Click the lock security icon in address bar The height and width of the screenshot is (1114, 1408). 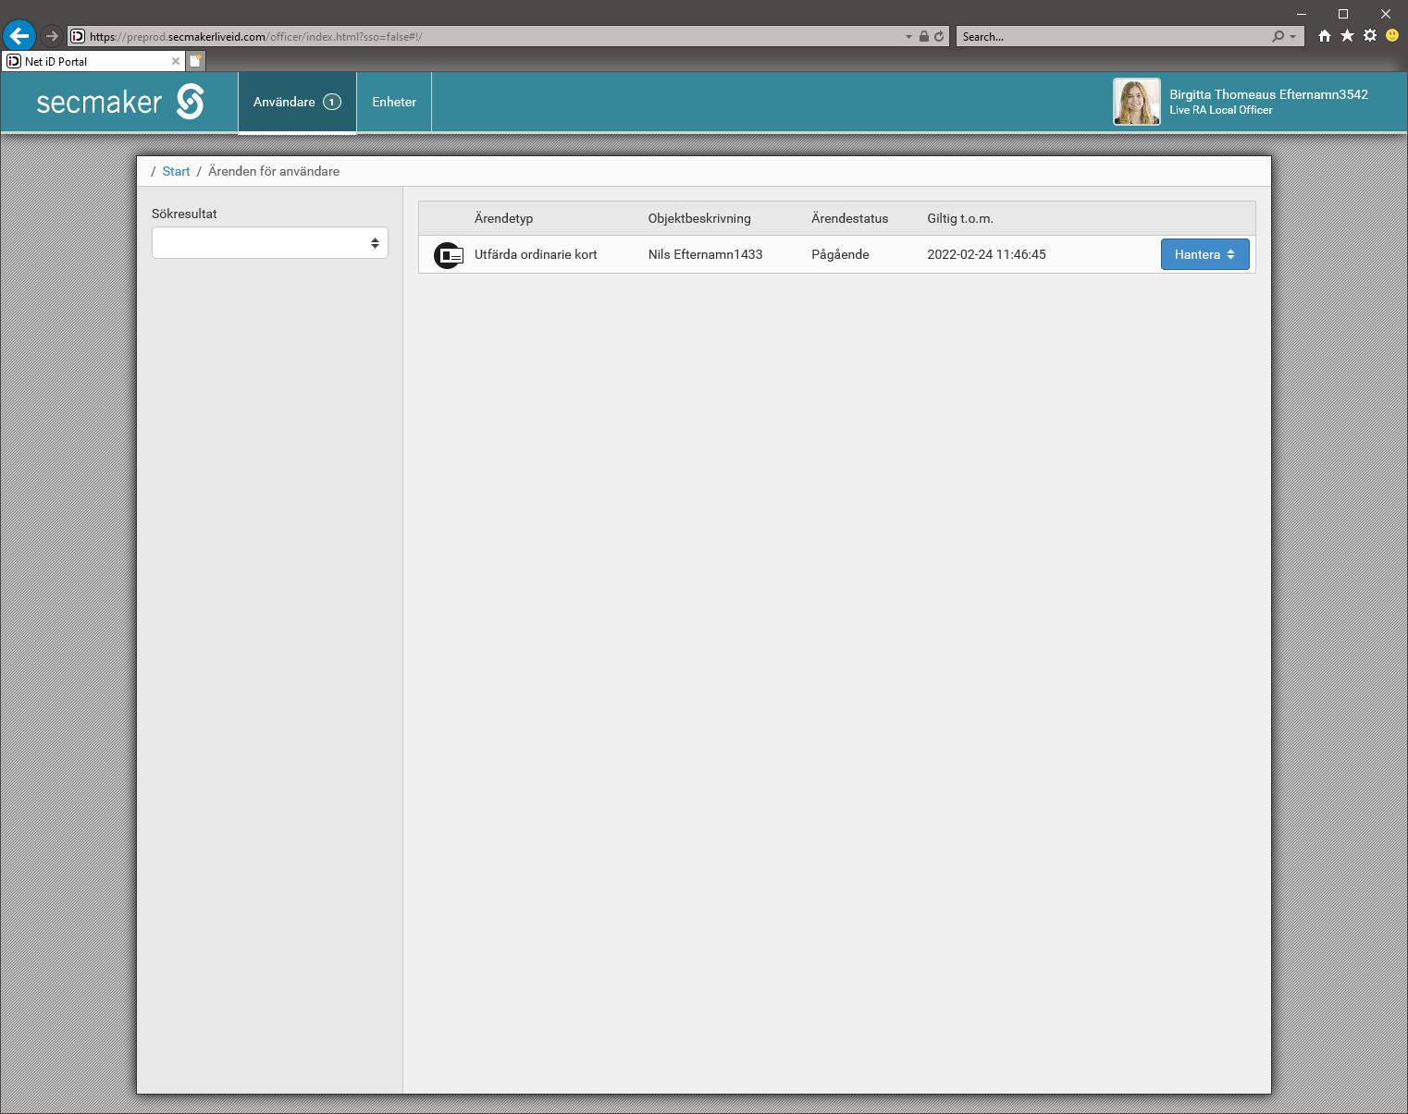point(923,37)
